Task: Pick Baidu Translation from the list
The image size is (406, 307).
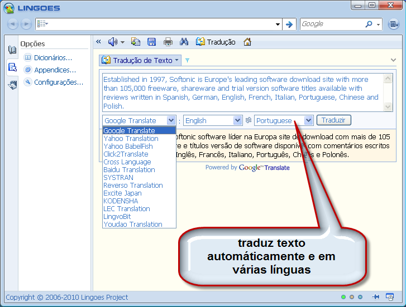Action: coord(139,169)
